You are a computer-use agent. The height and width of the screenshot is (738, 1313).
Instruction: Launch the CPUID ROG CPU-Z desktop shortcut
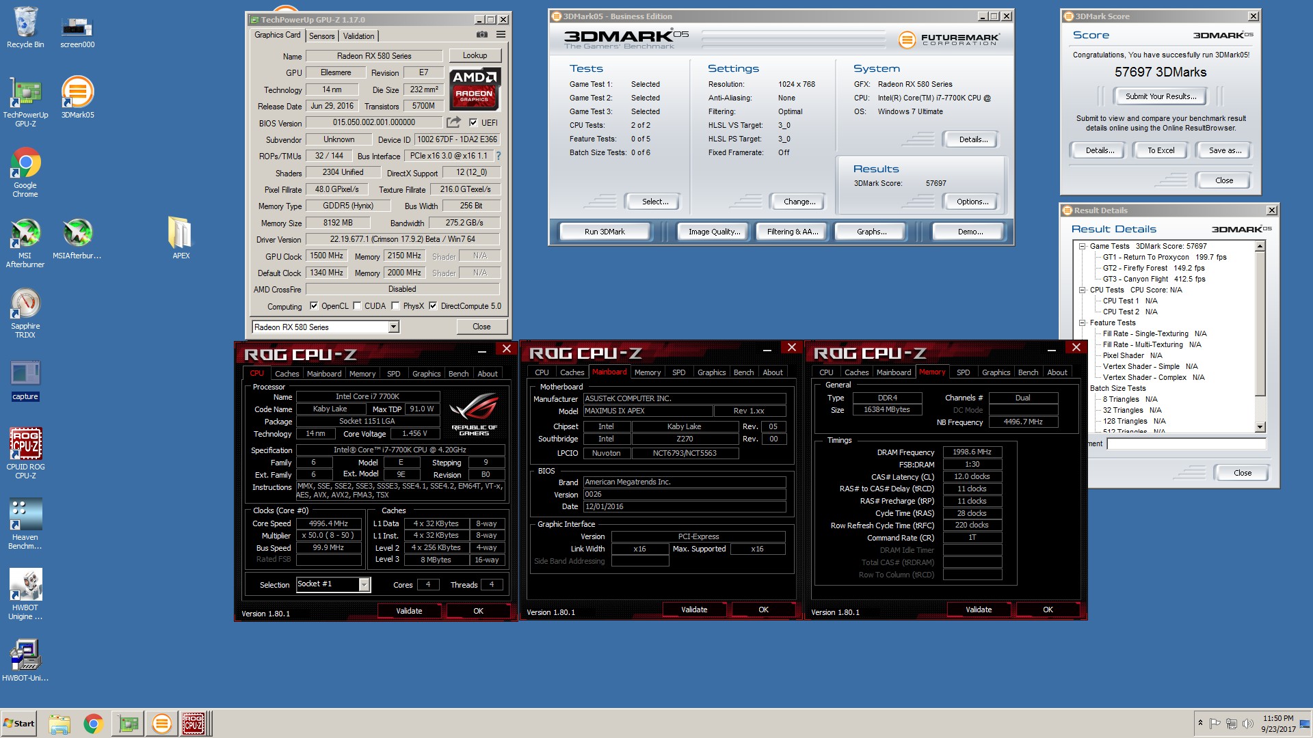(x=25, y=453)
